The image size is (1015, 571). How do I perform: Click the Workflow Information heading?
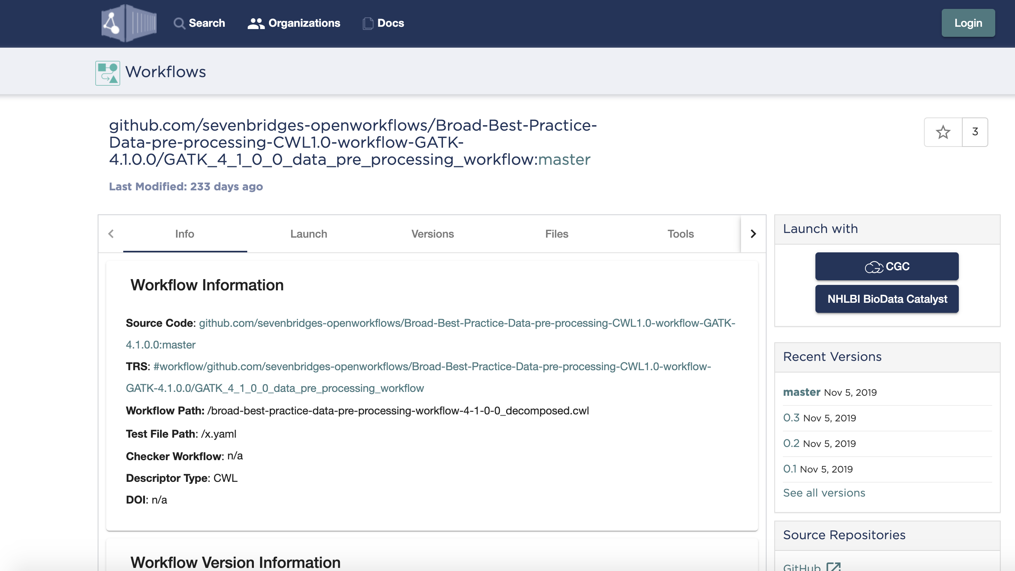point(207,285)
